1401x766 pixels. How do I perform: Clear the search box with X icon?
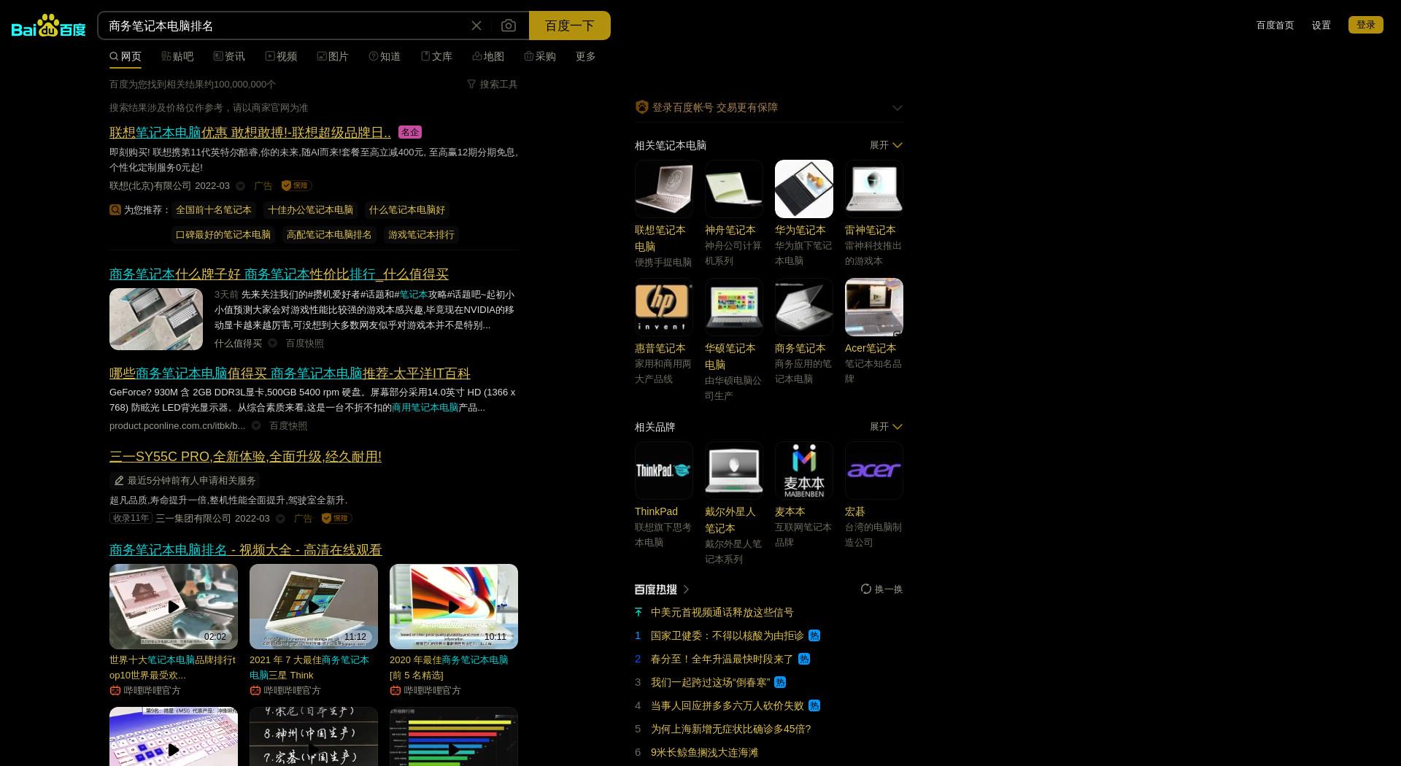click(x=476, y=26)
